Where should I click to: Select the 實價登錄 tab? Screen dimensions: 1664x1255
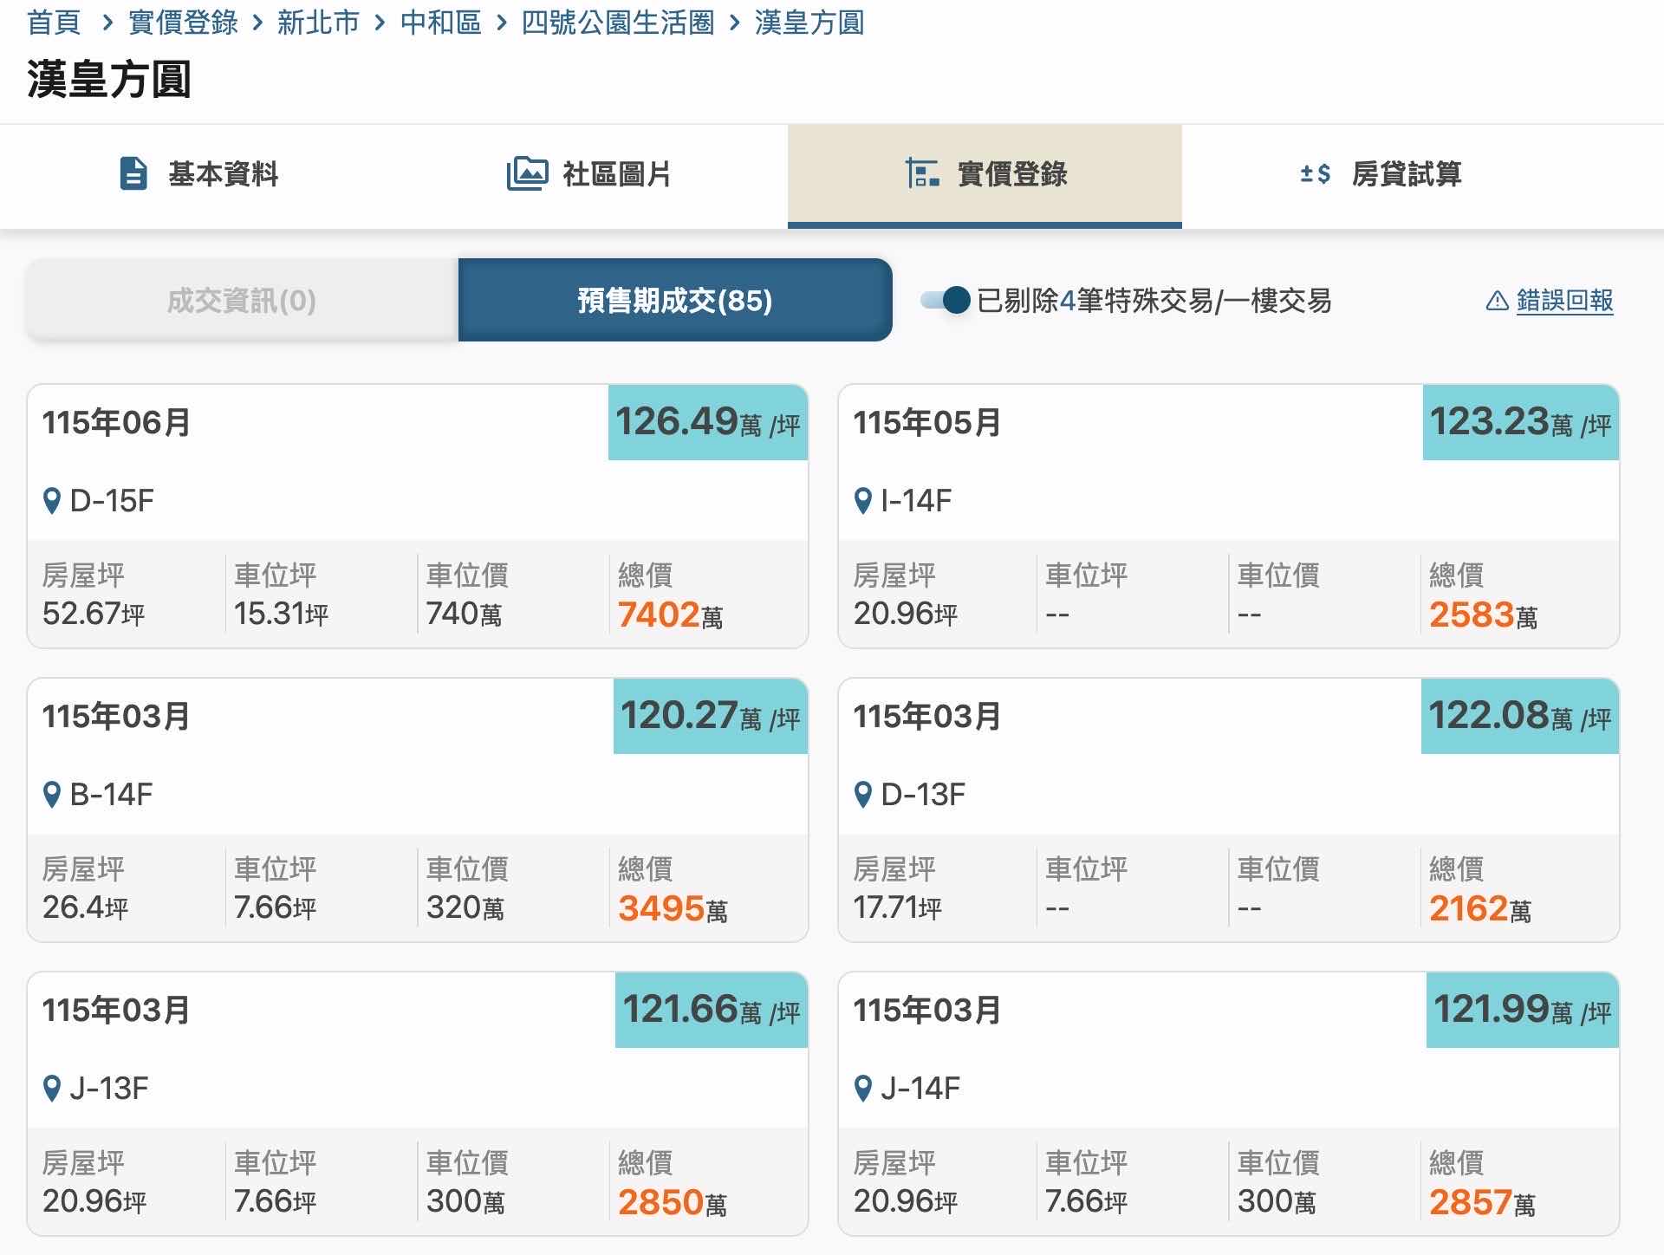pos(985,176)
